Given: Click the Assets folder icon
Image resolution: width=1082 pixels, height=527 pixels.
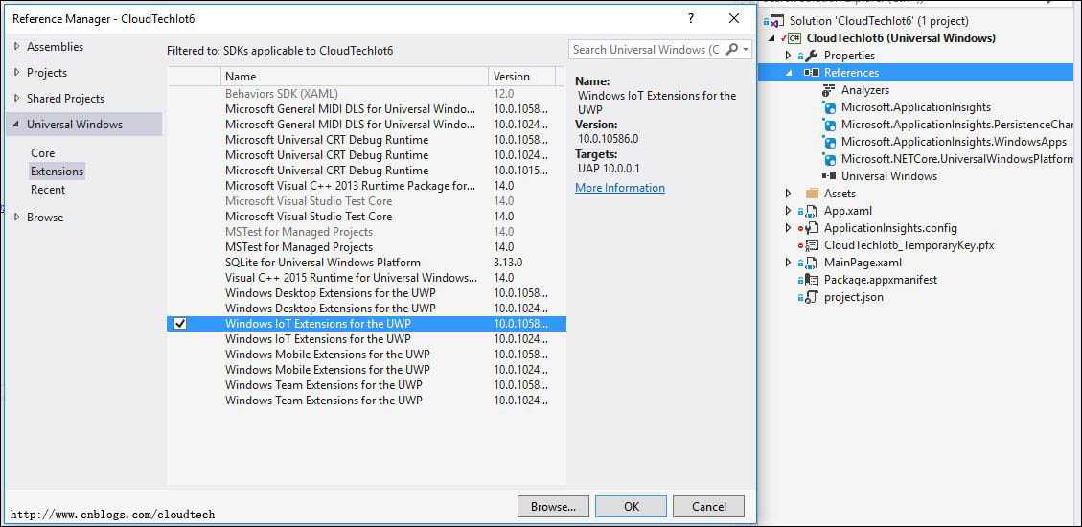Looking at the screenshot, I should point(812,194).
